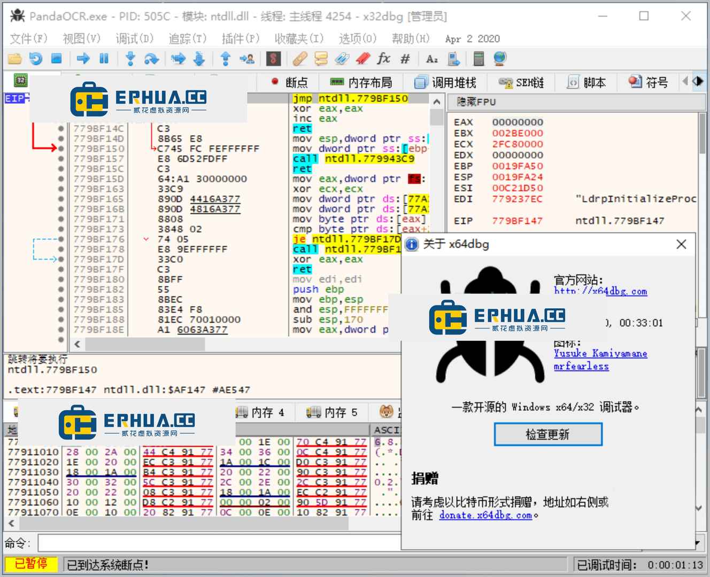Click the 检查更新 button
This screenshot has height=577, width=710.
(548, 434)
